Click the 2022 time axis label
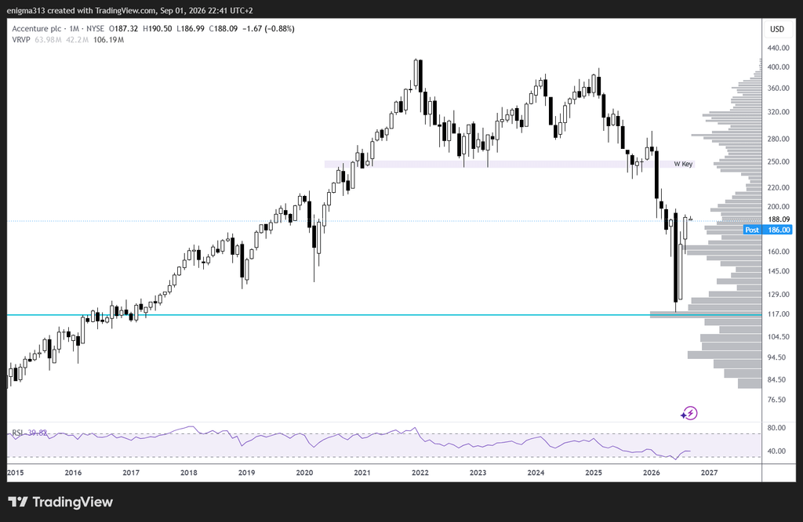 pos(420,473)
